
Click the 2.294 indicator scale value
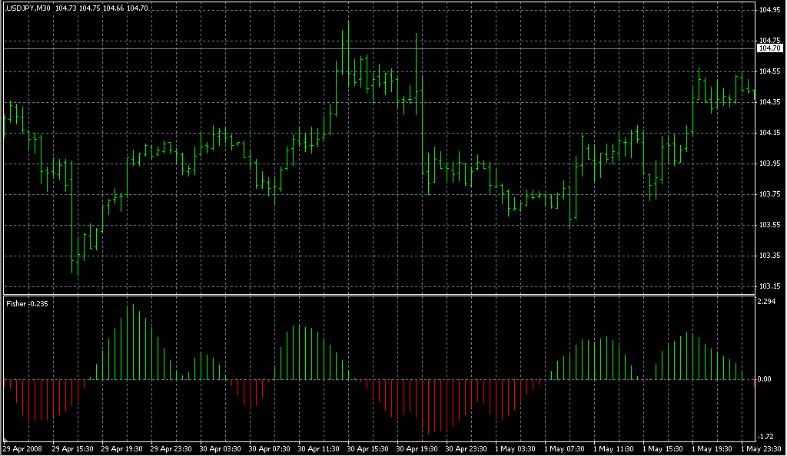[x=767, y=302]
